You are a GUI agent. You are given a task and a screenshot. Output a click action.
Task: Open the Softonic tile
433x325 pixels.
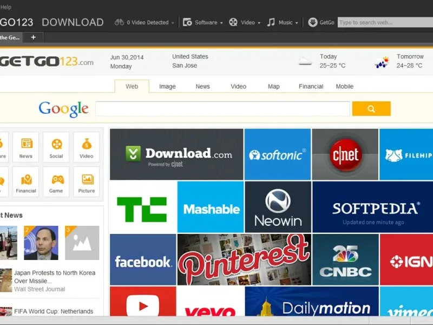[x=278, y=154]
